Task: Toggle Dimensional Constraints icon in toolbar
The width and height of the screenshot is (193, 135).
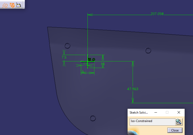Action: click(19, 5)
